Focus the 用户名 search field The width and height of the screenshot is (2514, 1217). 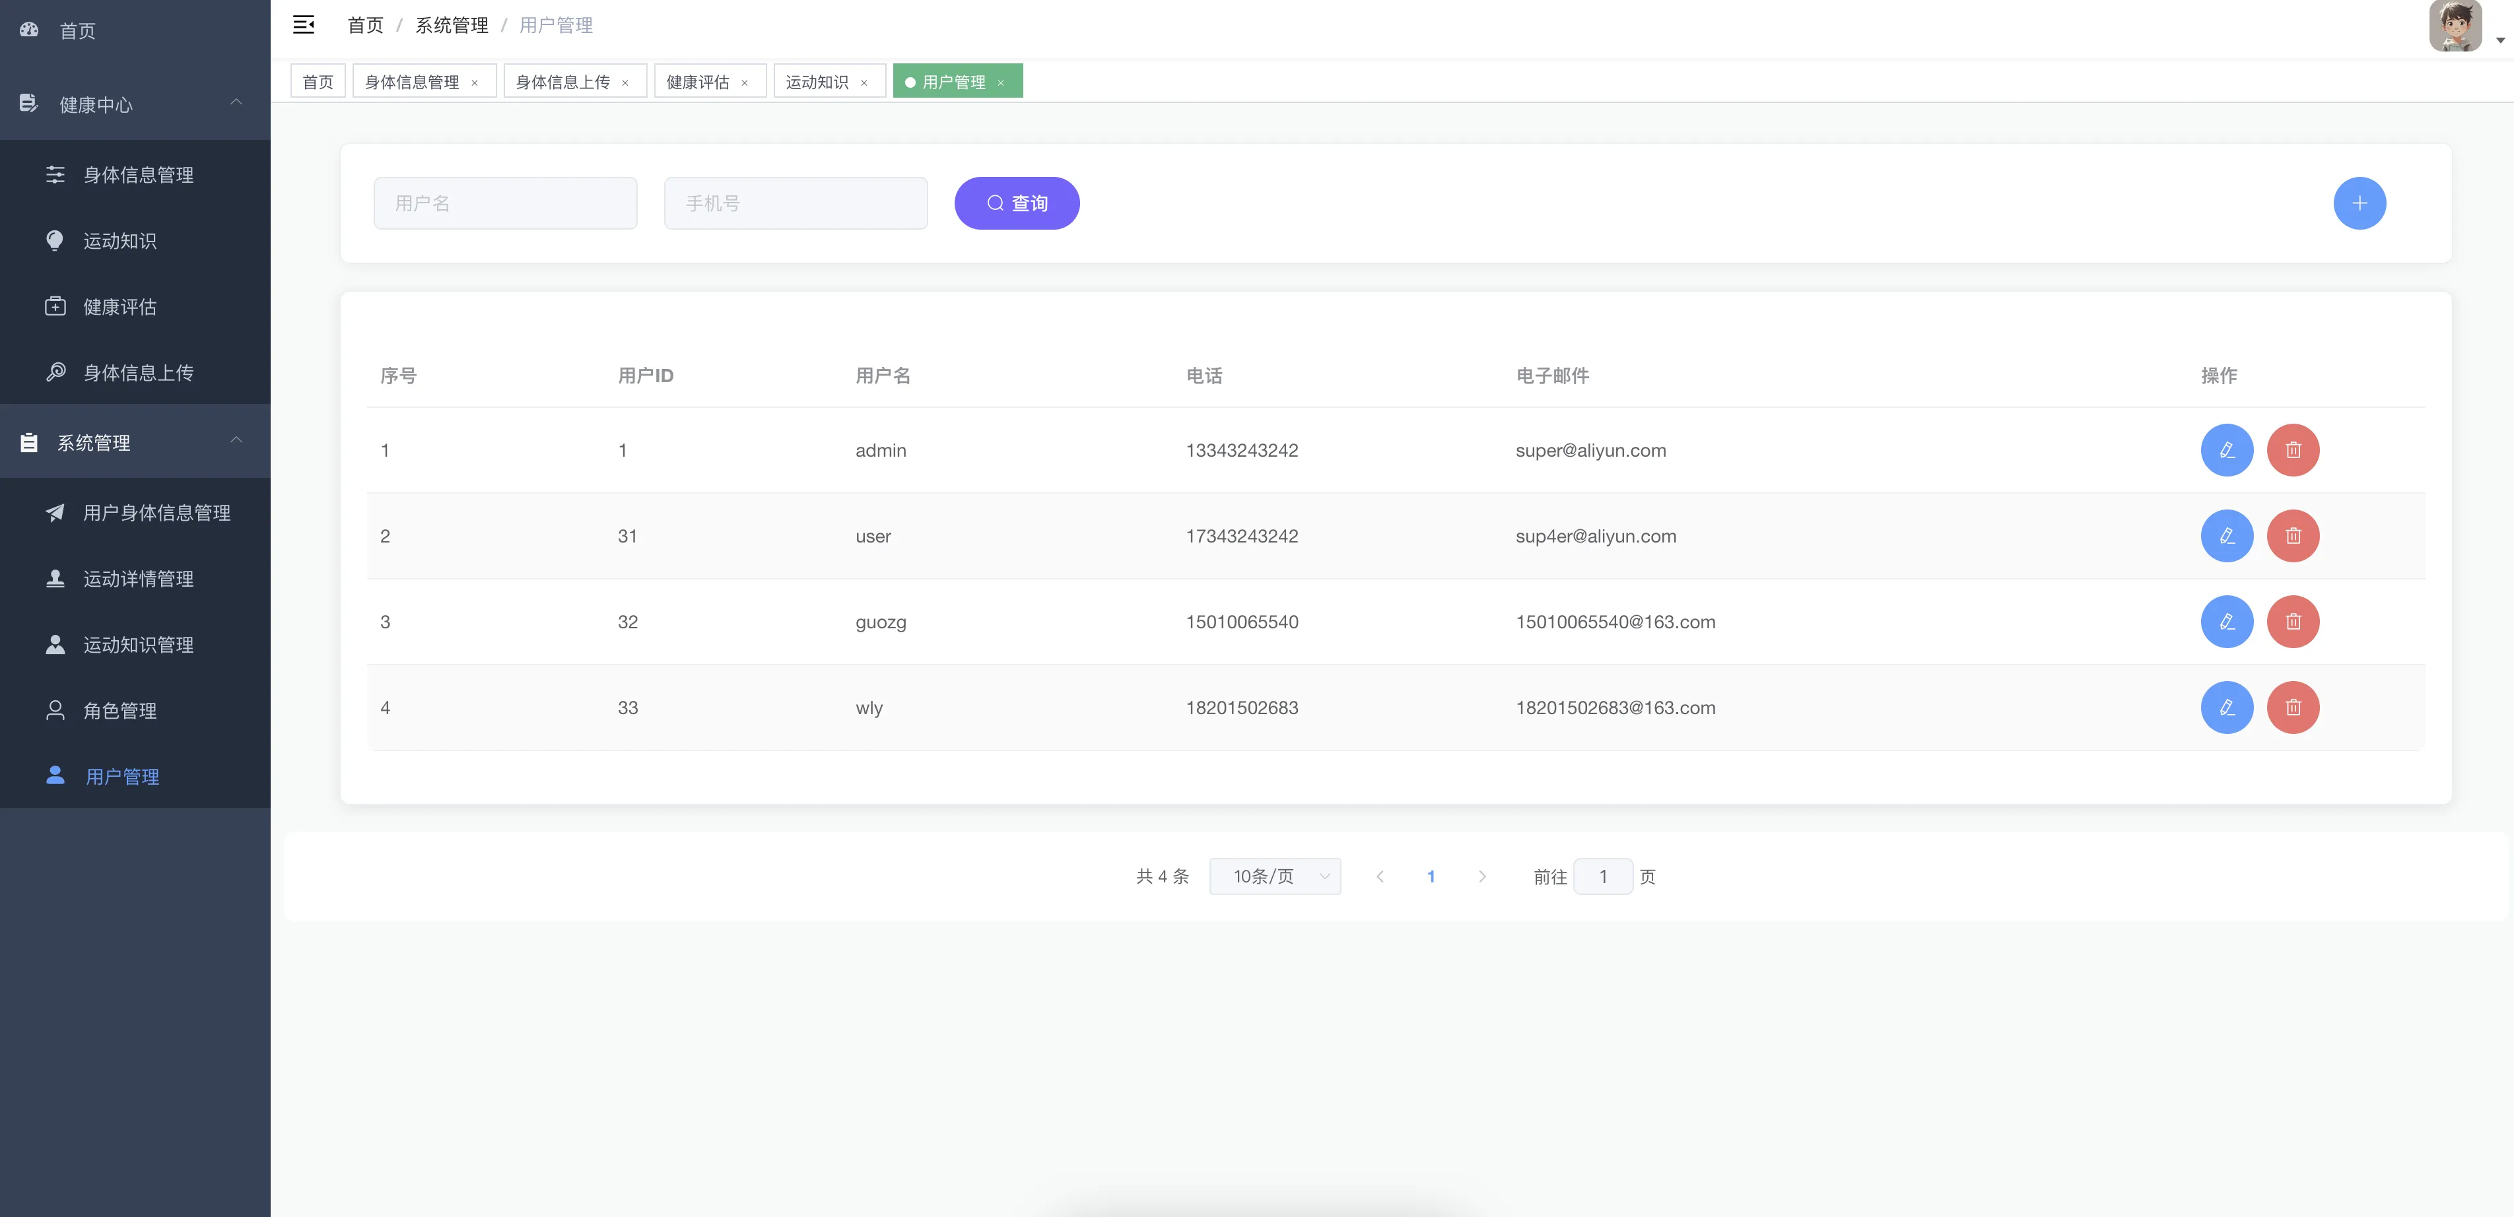pos(504,203)
